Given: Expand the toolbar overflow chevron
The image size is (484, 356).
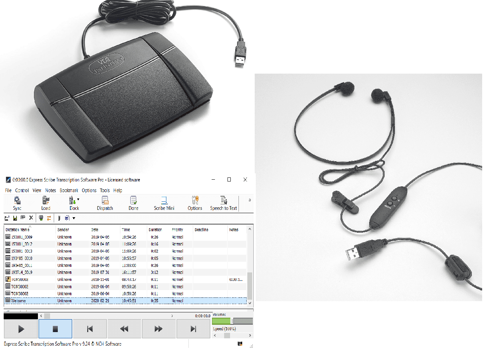Looking at the screenshot, I should click(x=250, y=200).
